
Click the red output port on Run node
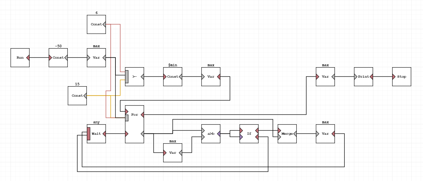click(28, 58)
